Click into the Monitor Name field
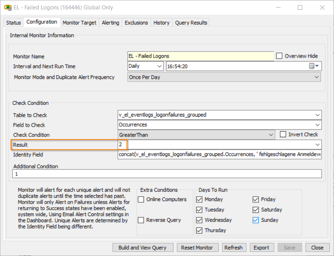 click(200, 56)
